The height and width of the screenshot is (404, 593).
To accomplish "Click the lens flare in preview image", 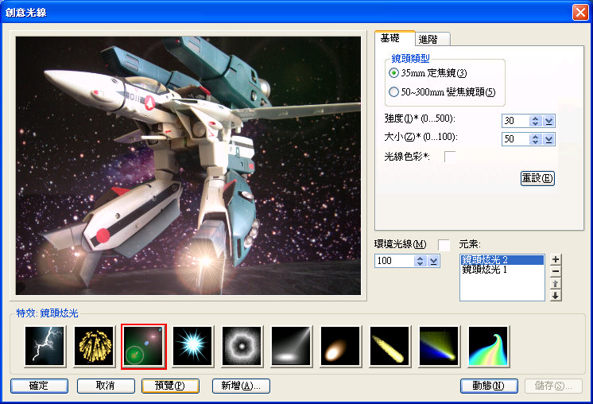I will click(x=205, y=261).
